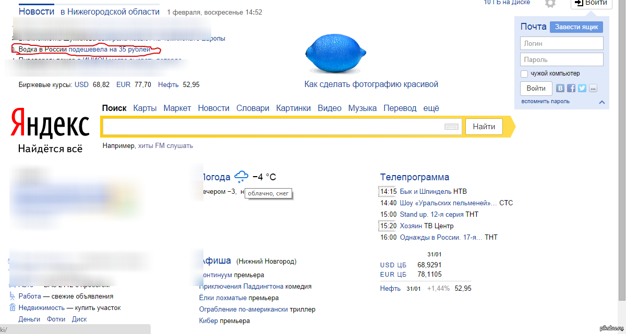
Task: Open '10 ГБ на Диске' link
Action: point(507,3)
